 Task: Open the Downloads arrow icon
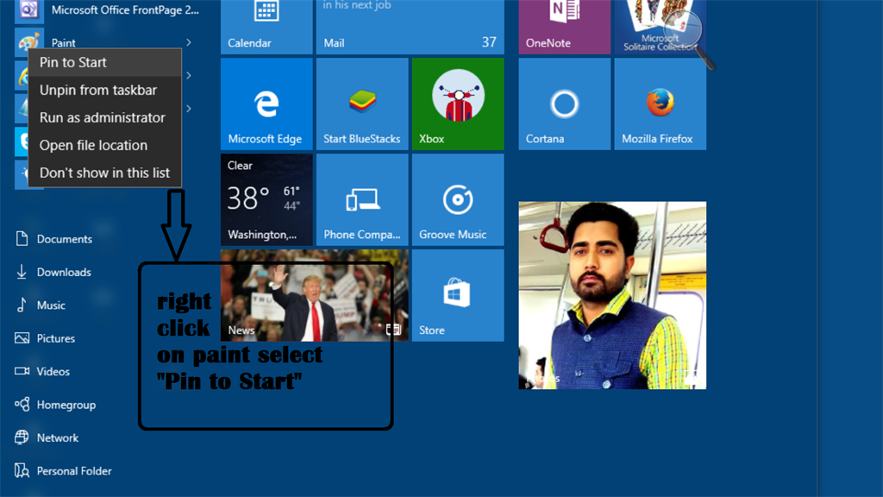pyautogui.click(x=22, y=272)
